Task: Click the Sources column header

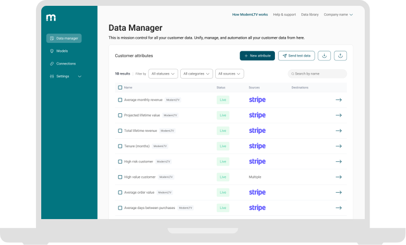Action: [x=254, y=88]
